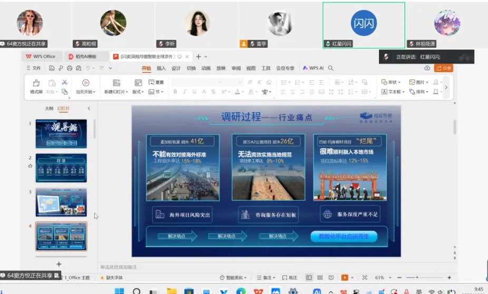Click participant 红星闪闪 video tile
The image size is (488, 294).
364,25
